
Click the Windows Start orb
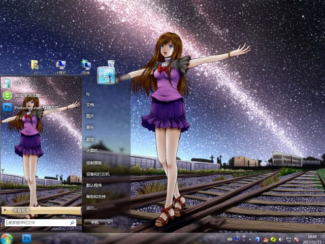coord(7,238)
